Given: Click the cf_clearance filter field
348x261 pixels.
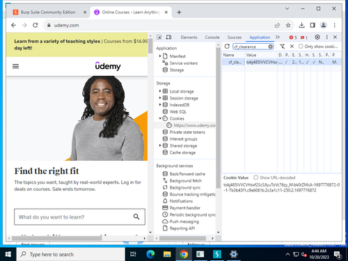Looking at the screenshot, I should point(251,47).
